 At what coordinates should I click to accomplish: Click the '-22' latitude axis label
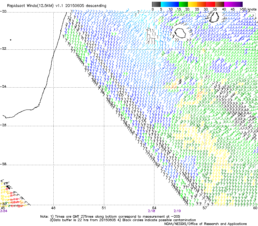click(x=3, y=49)
